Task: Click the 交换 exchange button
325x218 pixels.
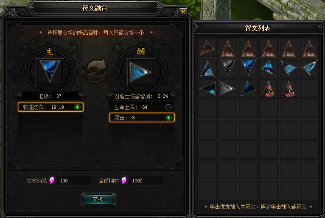Action: tap(98, 199)
